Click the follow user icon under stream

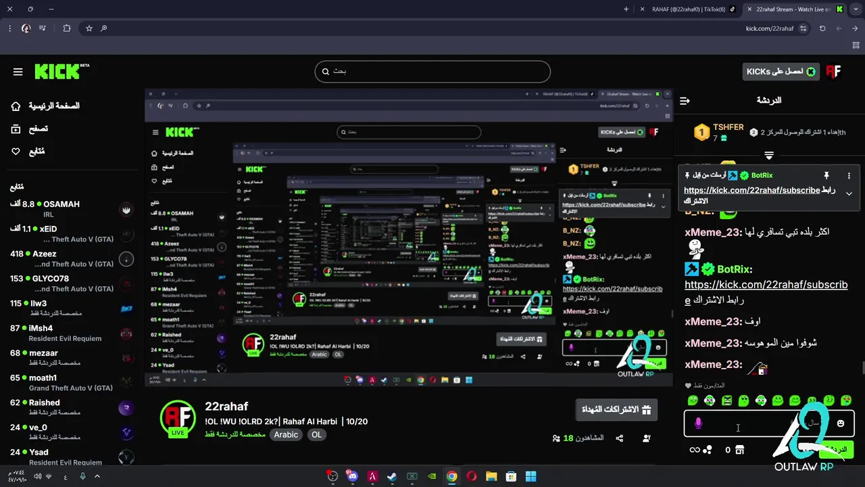coord(646,438)
